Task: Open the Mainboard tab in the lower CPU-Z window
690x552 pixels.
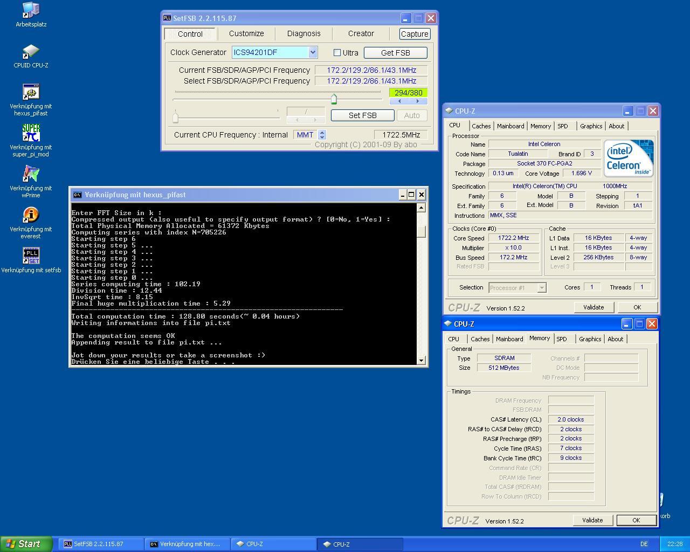Action: (509, 339)
